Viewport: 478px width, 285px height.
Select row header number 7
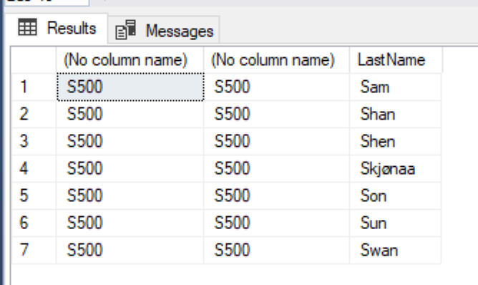[x=34, y=250]
